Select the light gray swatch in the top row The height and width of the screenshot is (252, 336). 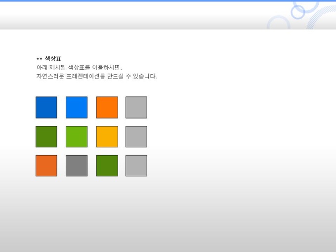(x=136, y=107)
